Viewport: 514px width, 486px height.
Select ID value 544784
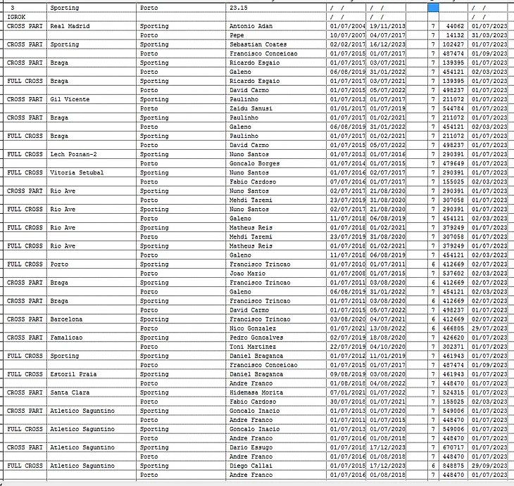point(453,109)
